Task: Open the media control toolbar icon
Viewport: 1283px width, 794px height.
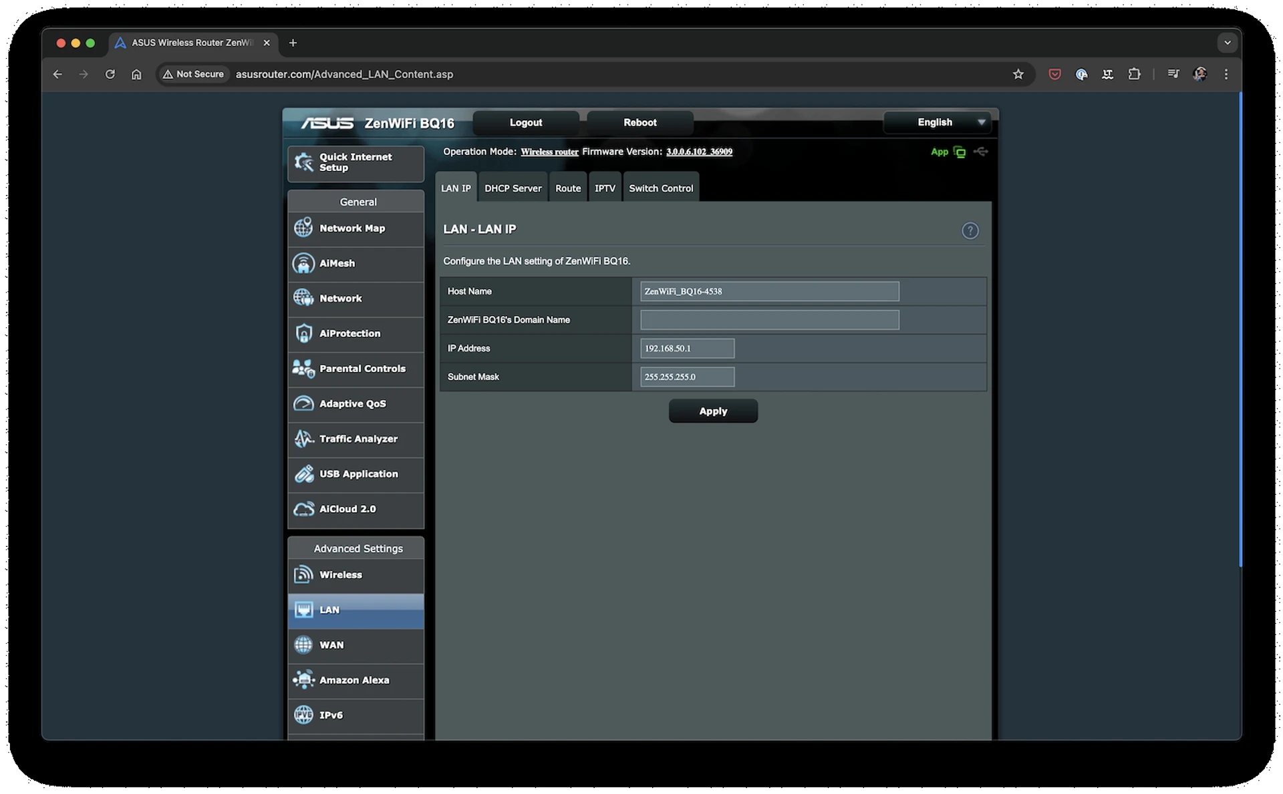Action: tap(1173, 74)
